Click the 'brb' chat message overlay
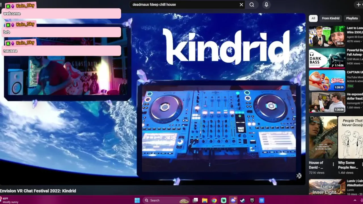The width and height of the screenshot is (363, 204). point(62,32)
